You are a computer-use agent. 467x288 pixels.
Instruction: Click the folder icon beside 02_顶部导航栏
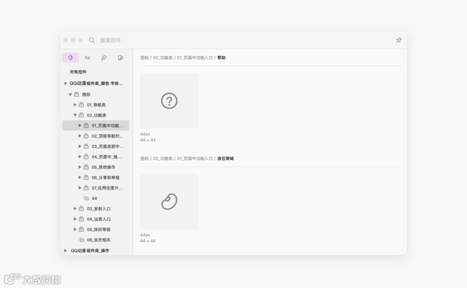coord(86,136)
